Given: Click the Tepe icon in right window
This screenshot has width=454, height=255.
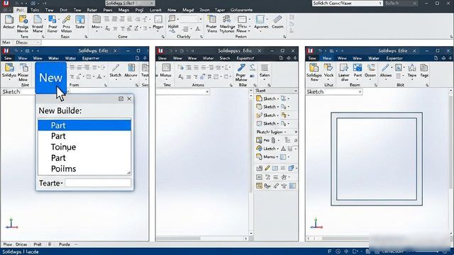Looking at the screenshot, I should (412, 70).
